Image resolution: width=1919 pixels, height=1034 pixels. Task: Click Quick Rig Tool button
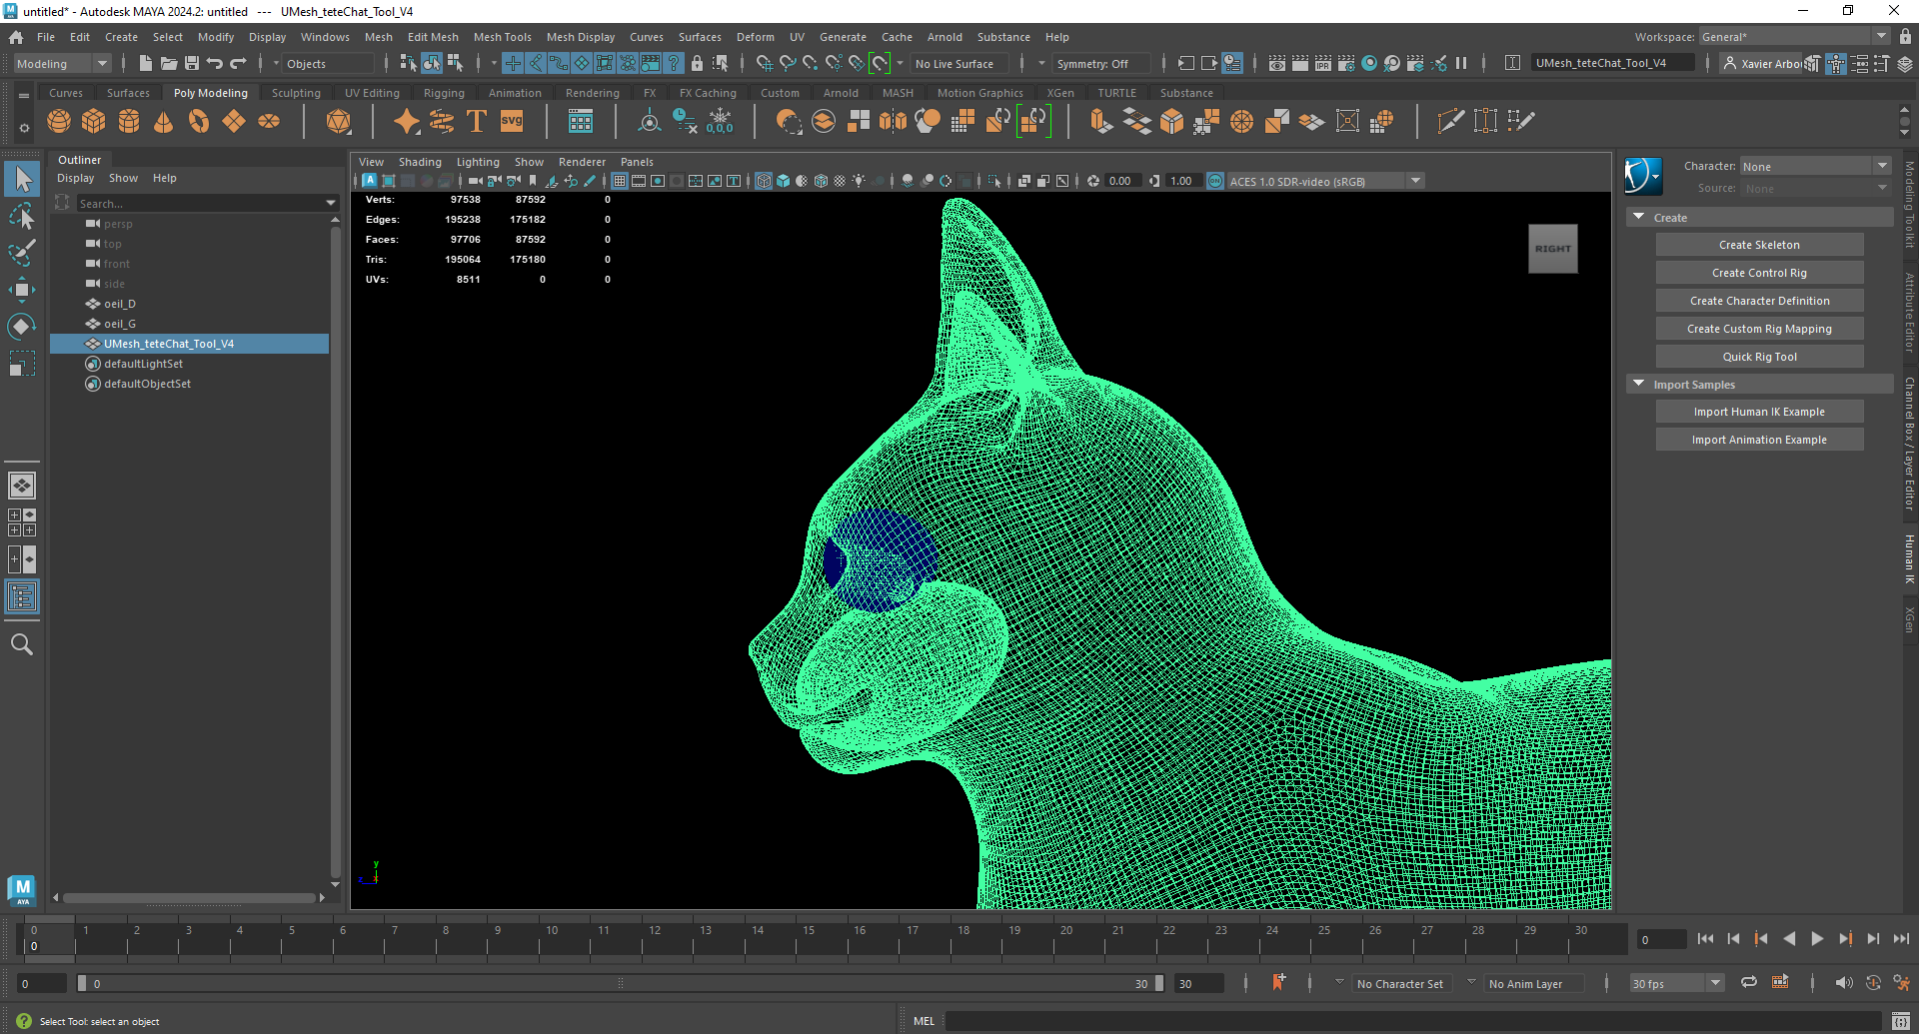tap(1759, 357)
